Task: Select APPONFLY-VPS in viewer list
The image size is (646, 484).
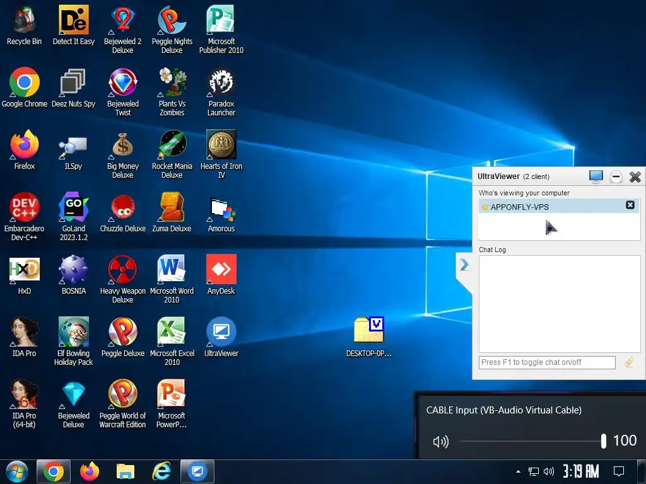Action: pos(559,206)
